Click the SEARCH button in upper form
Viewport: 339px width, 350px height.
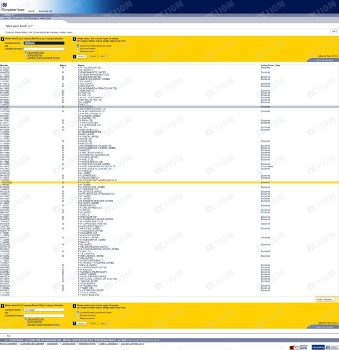pyautogui.click(x=82, y=57)
